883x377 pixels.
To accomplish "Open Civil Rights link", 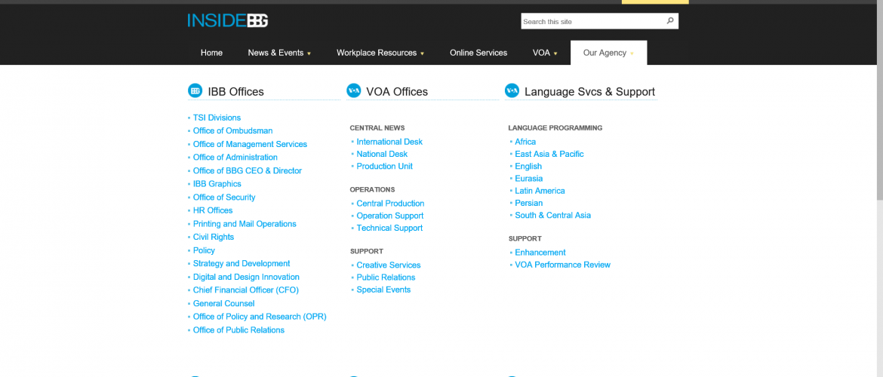I will [x=214, y=237].
